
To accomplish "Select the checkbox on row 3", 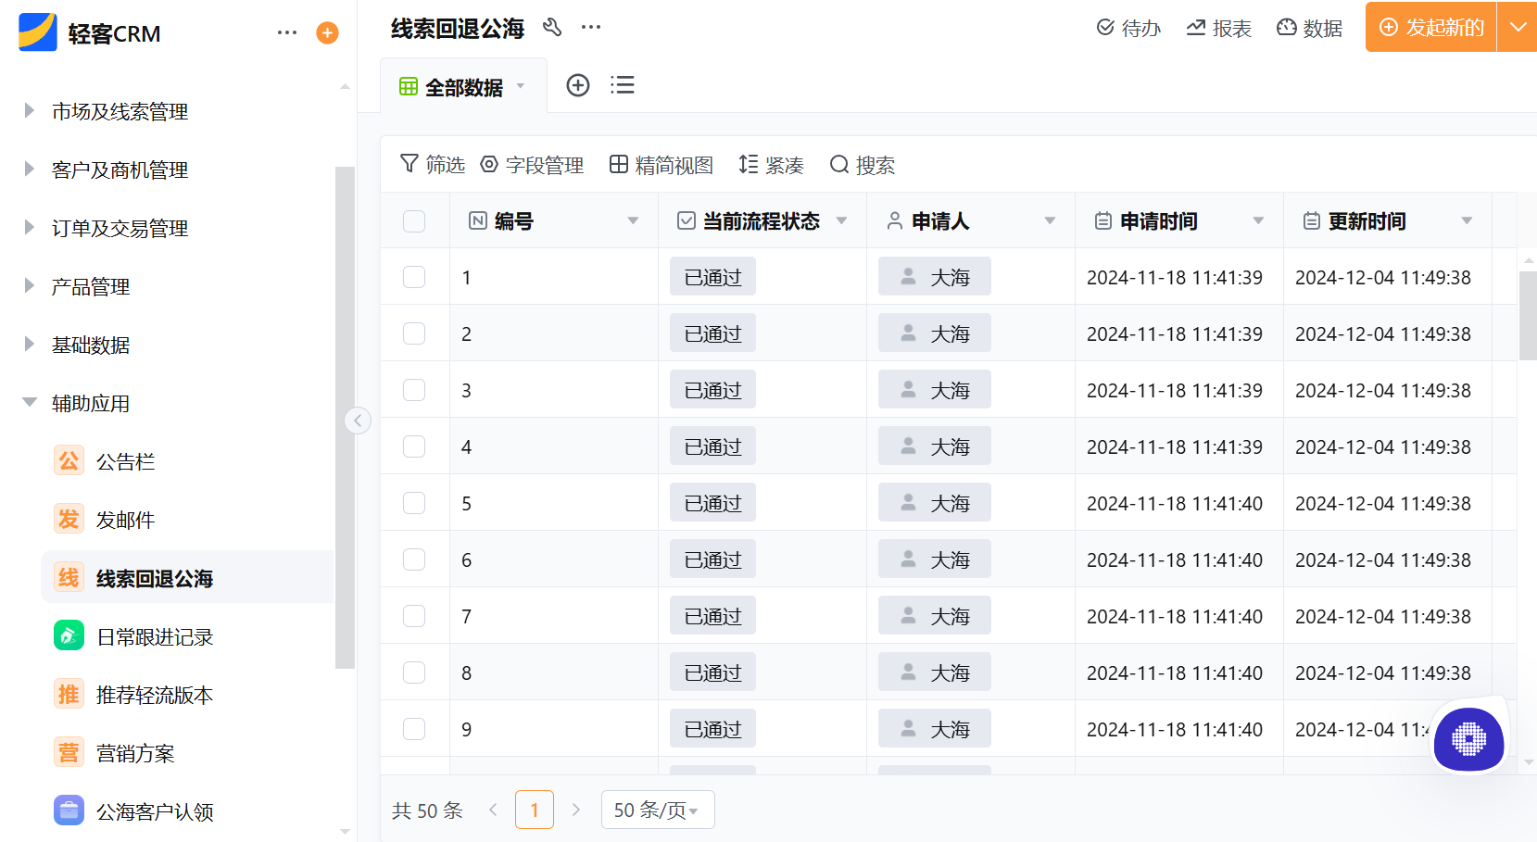I will [414, 389].
